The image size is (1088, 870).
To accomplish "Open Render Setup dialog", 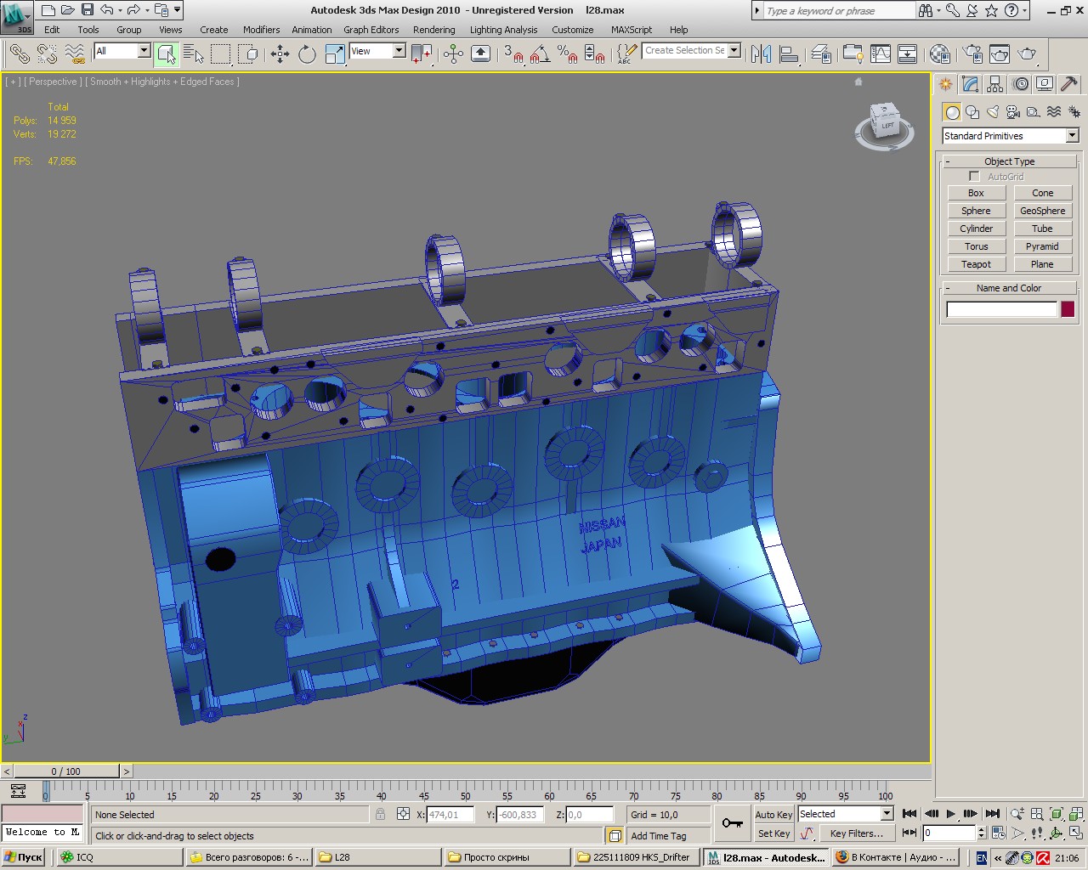I will 972,54.
